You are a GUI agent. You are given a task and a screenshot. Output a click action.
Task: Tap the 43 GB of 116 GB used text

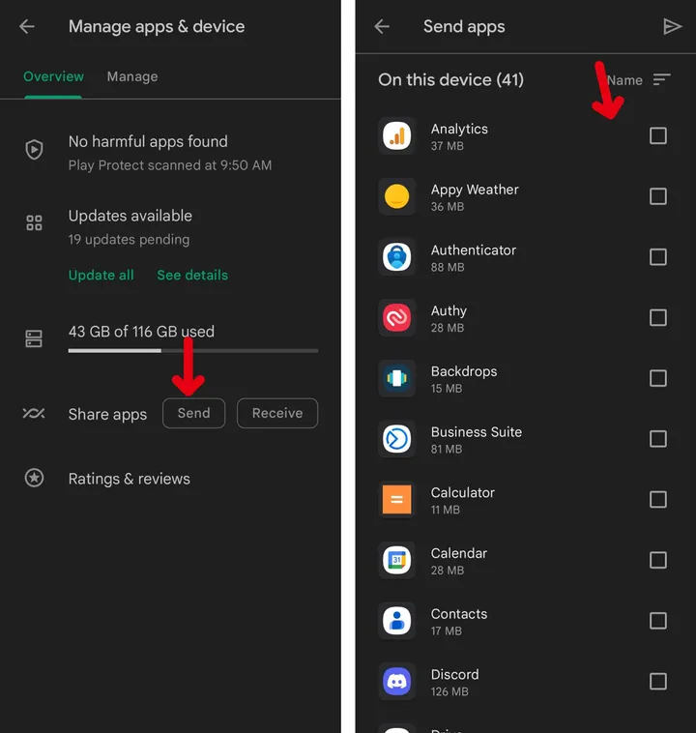pos(141,332)
